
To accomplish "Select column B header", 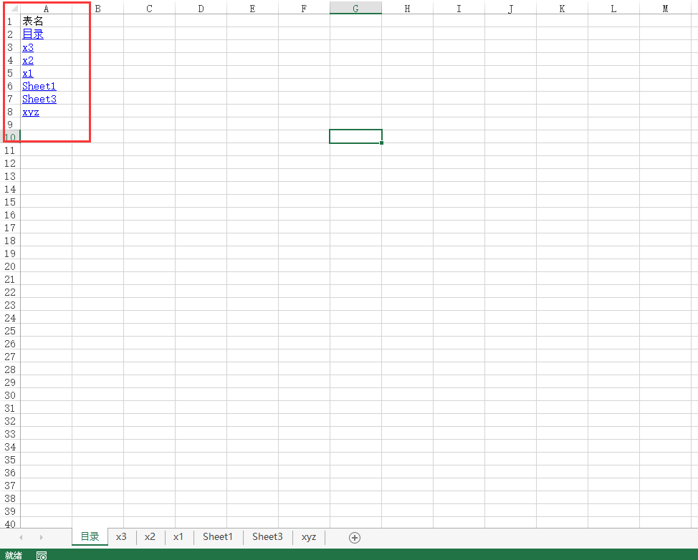I will (98, 9).
